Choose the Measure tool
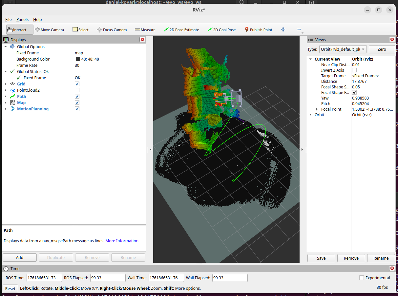This screenshot has width=398, height=296. 145,30
